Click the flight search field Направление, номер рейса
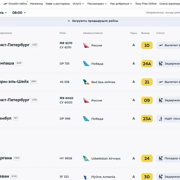The height and width of the screenshot is (180, 180). (163, 13)
